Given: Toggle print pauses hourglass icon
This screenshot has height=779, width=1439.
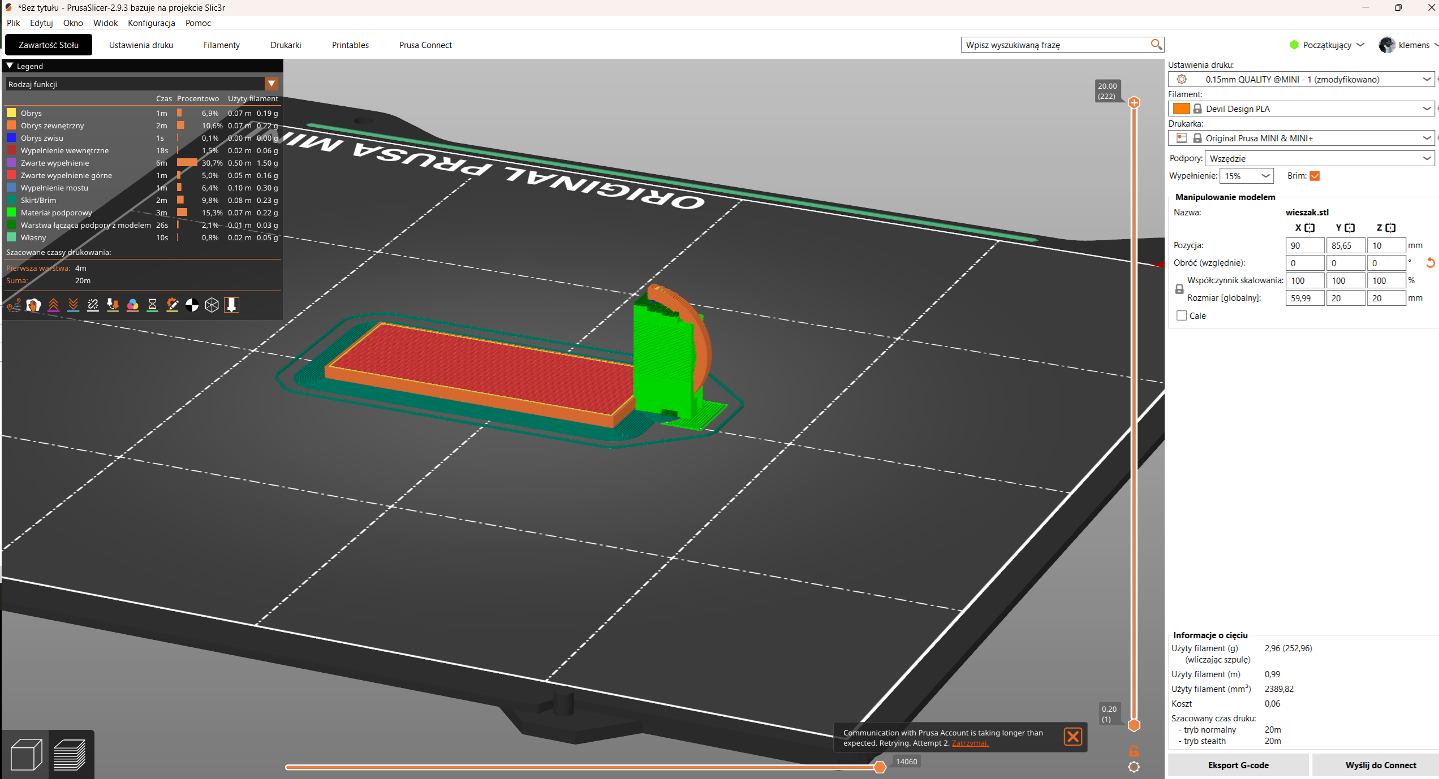Looking at the screenshot, I should (152, 305).
